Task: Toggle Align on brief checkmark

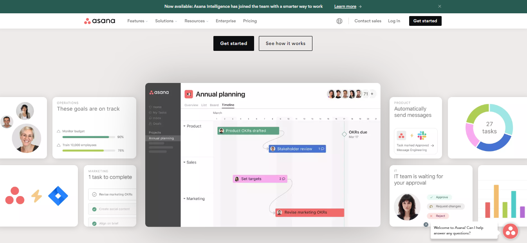Action: tap(94, 223)
